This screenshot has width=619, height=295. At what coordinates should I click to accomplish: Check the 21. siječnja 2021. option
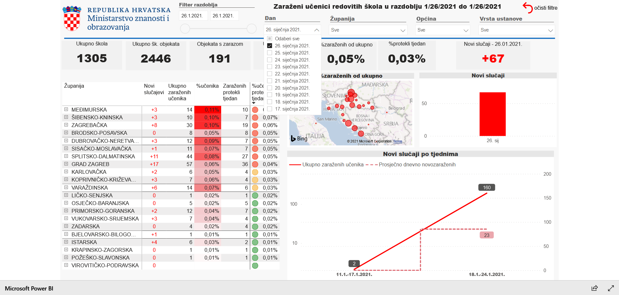[270, 81]
